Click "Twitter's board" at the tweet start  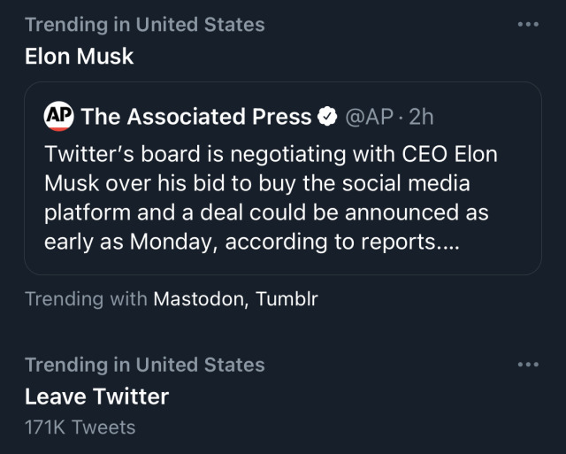coord(106,154)
